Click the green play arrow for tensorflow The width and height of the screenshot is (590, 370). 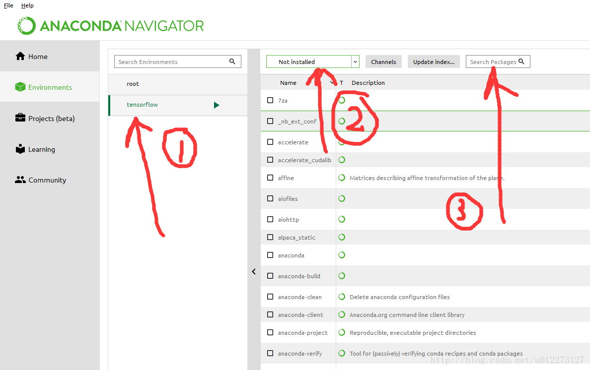[x=217, y=105]
